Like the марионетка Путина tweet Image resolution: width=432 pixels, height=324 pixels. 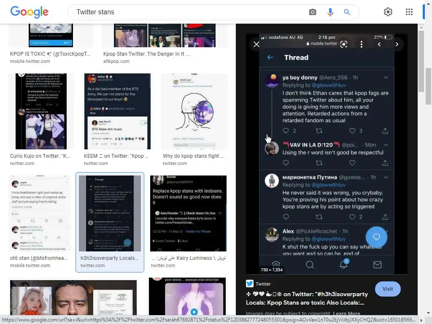[352, 217]
